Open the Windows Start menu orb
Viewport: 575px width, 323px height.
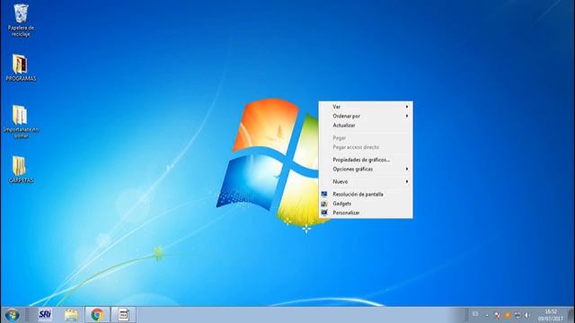pos(12,315)
